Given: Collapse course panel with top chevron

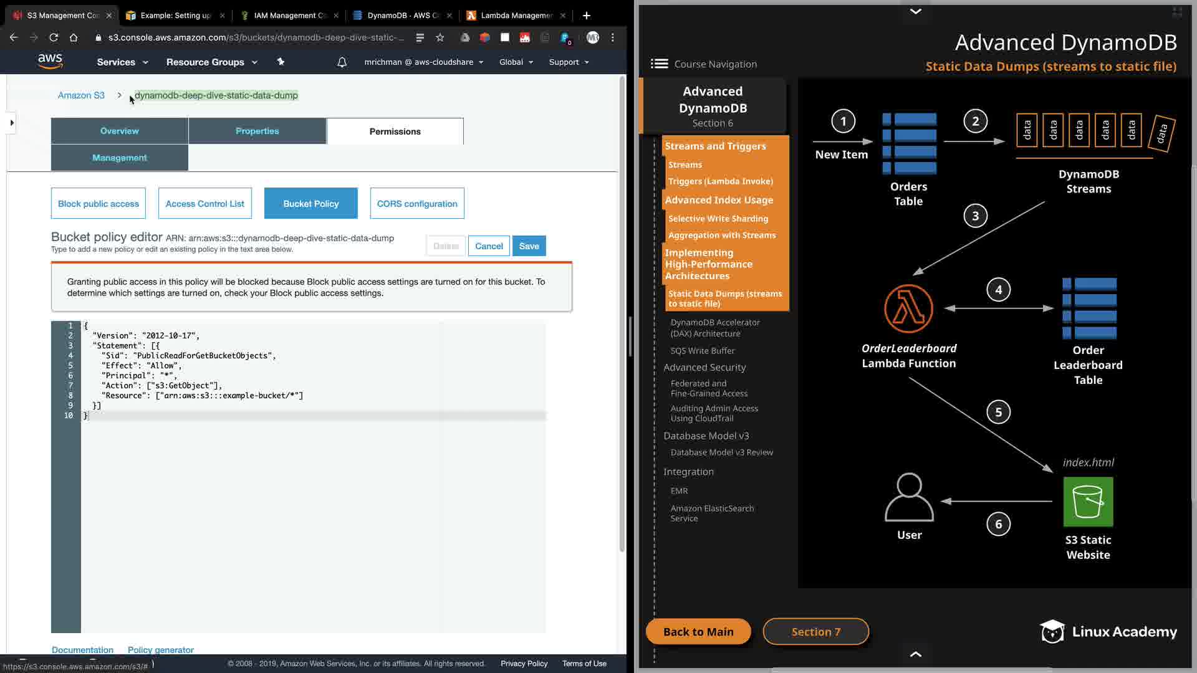Looking at the screenshot, I should 915,11.
